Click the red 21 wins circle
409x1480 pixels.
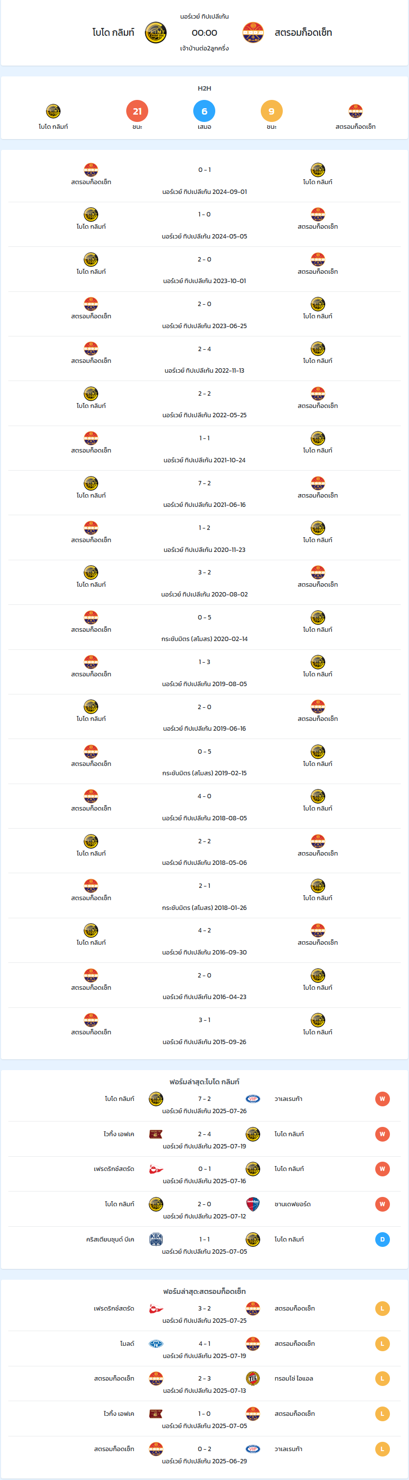137,111
